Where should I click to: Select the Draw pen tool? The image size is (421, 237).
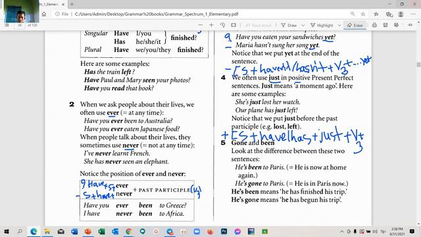[x=289, y=25]
